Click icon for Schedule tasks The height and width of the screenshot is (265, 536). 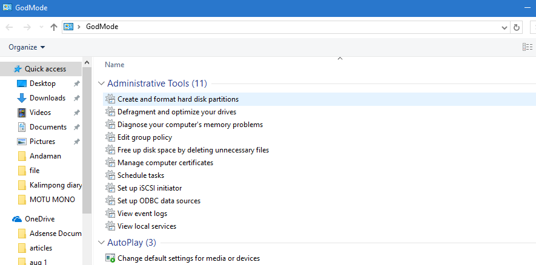pyautogui.click(x=110, y=175)
